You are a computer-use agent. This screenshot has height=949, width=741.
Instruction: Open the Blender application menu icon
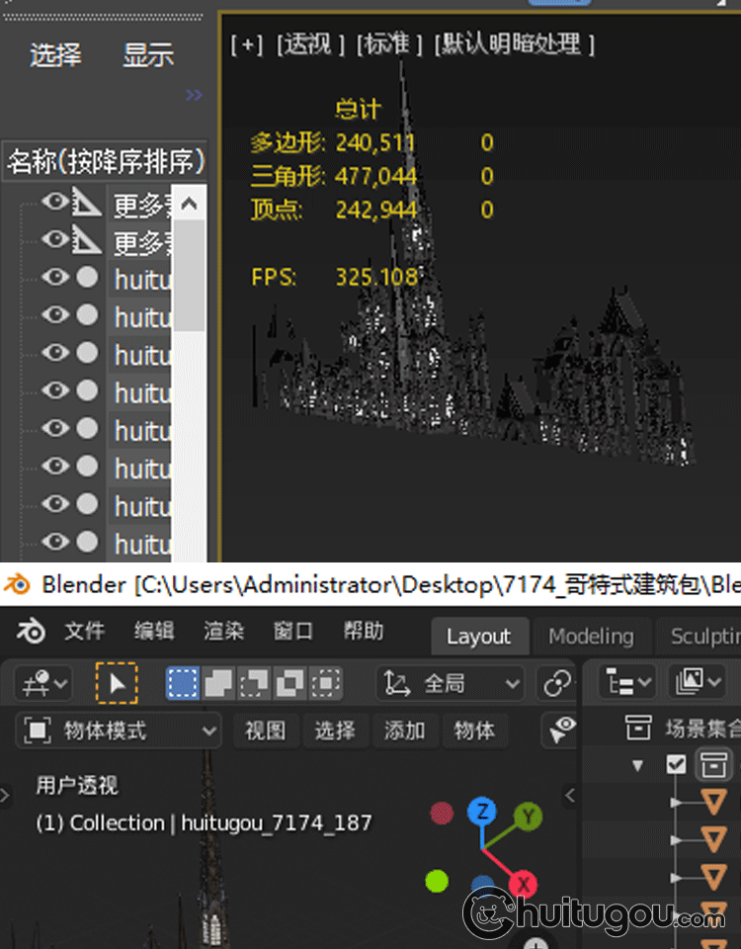click(x=31, y=632)
